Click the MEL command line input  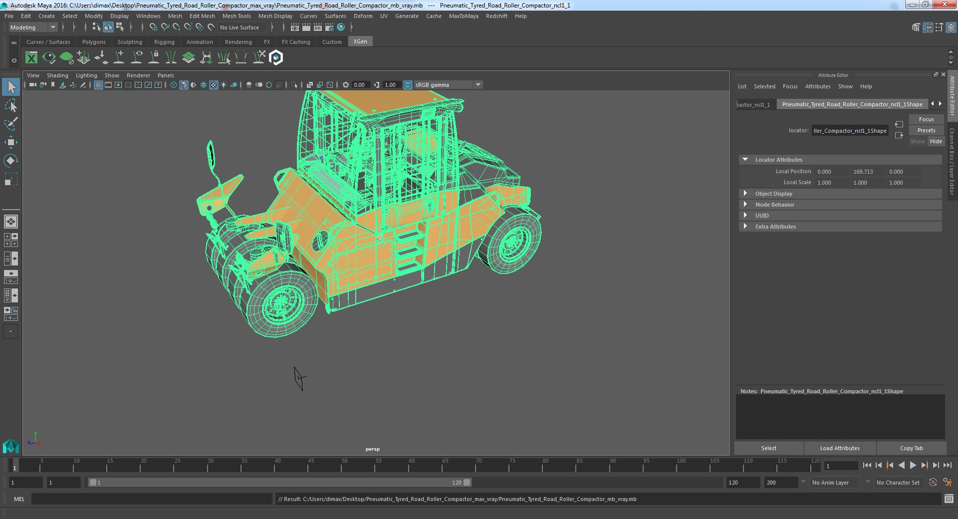152,499
